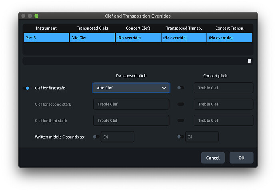Screen dimensions: 276x192
Task: Select the Part 3 instrument row
Action: (46, 38)
